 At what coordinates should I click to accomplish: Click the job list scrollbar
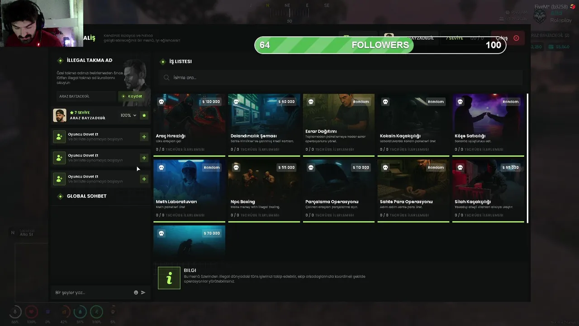(527, 158)
